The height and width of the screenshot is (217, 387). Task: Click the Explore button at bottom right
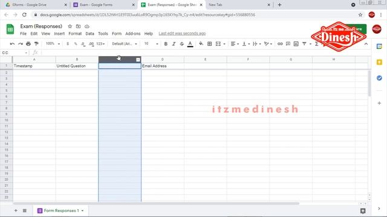[x=363, y=211]
